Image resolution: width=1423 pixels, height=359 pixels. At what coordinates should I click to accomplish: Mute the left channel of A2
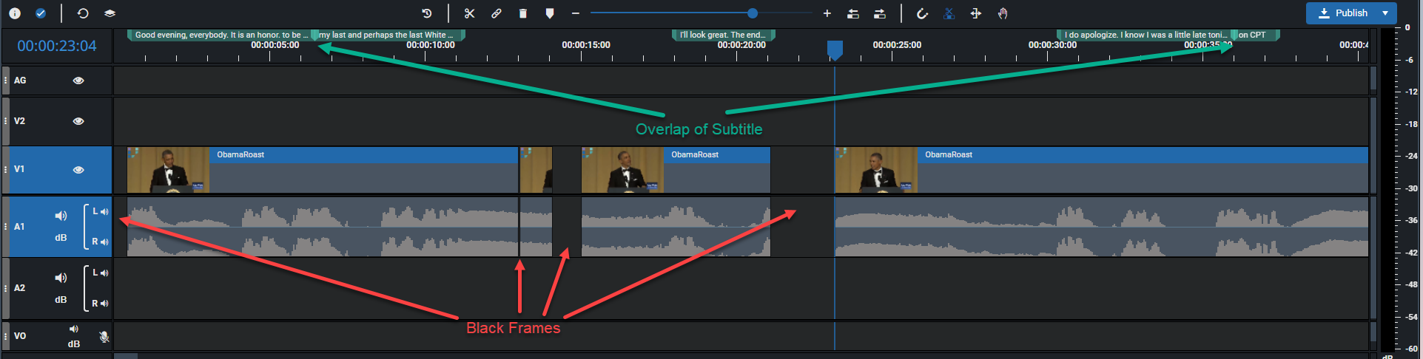pos(100,273)
